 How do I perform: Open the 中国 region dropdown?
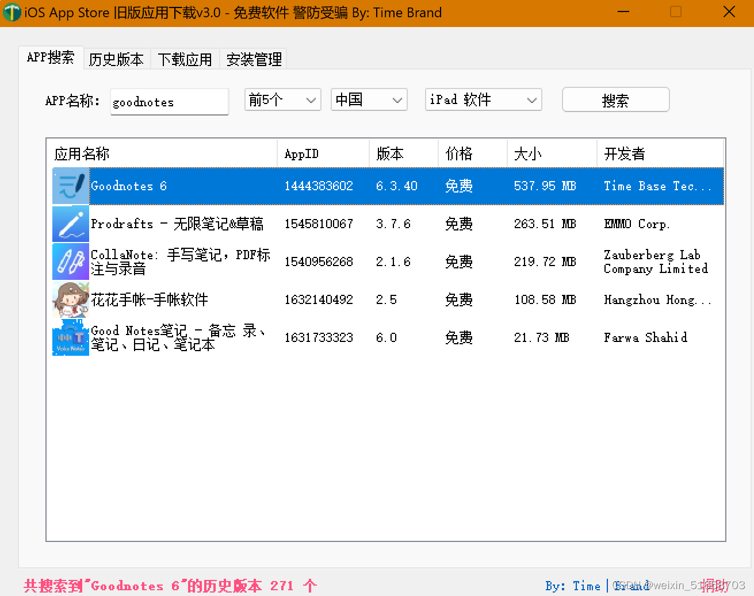pos(369,99)
